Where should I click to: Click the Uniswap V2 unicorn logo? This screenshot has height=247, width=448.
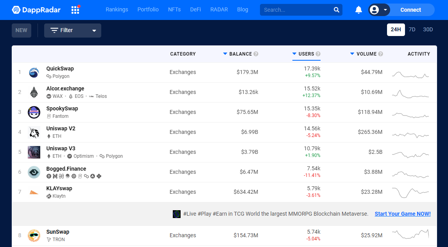[34, 132]
